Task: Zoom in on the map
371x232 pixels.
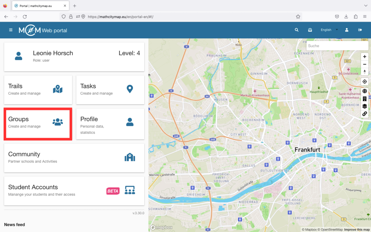Action: 364,57
